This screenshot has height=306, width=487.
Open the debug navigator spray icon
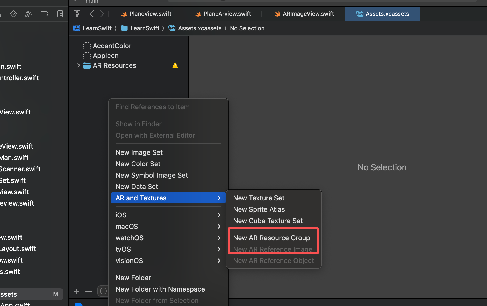[29, 14]
